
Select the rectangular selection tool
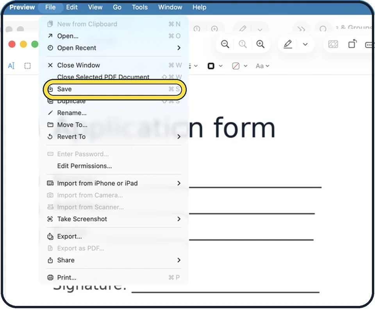click(x=27, y=65)
